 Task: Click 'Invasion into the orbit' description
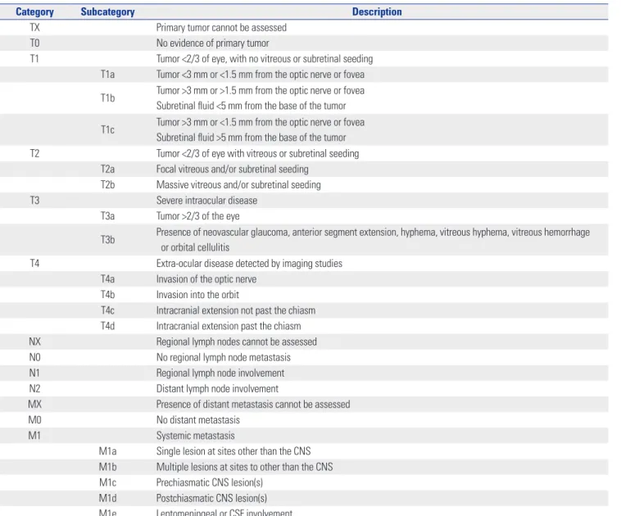tap(197, 295)
